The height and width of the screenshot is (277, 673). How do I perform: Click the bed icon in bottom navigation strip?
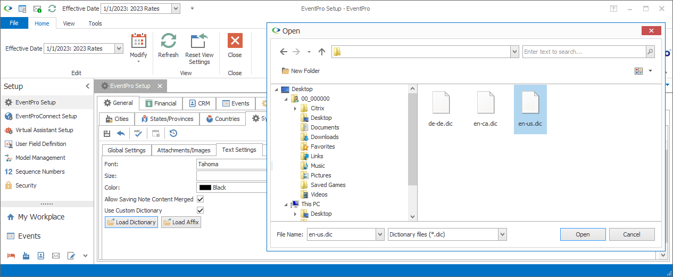point(11,256)
